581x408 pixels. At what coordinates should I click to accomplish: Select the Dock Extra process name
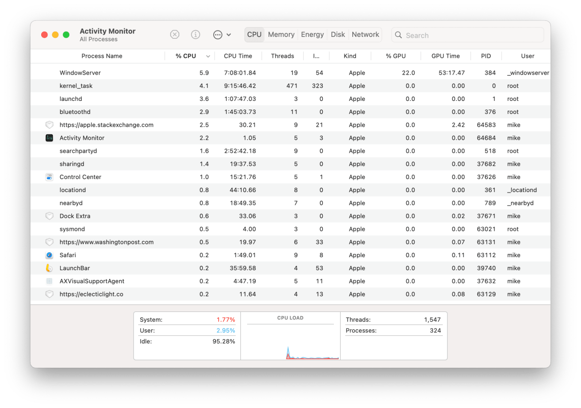pos(75,216)
